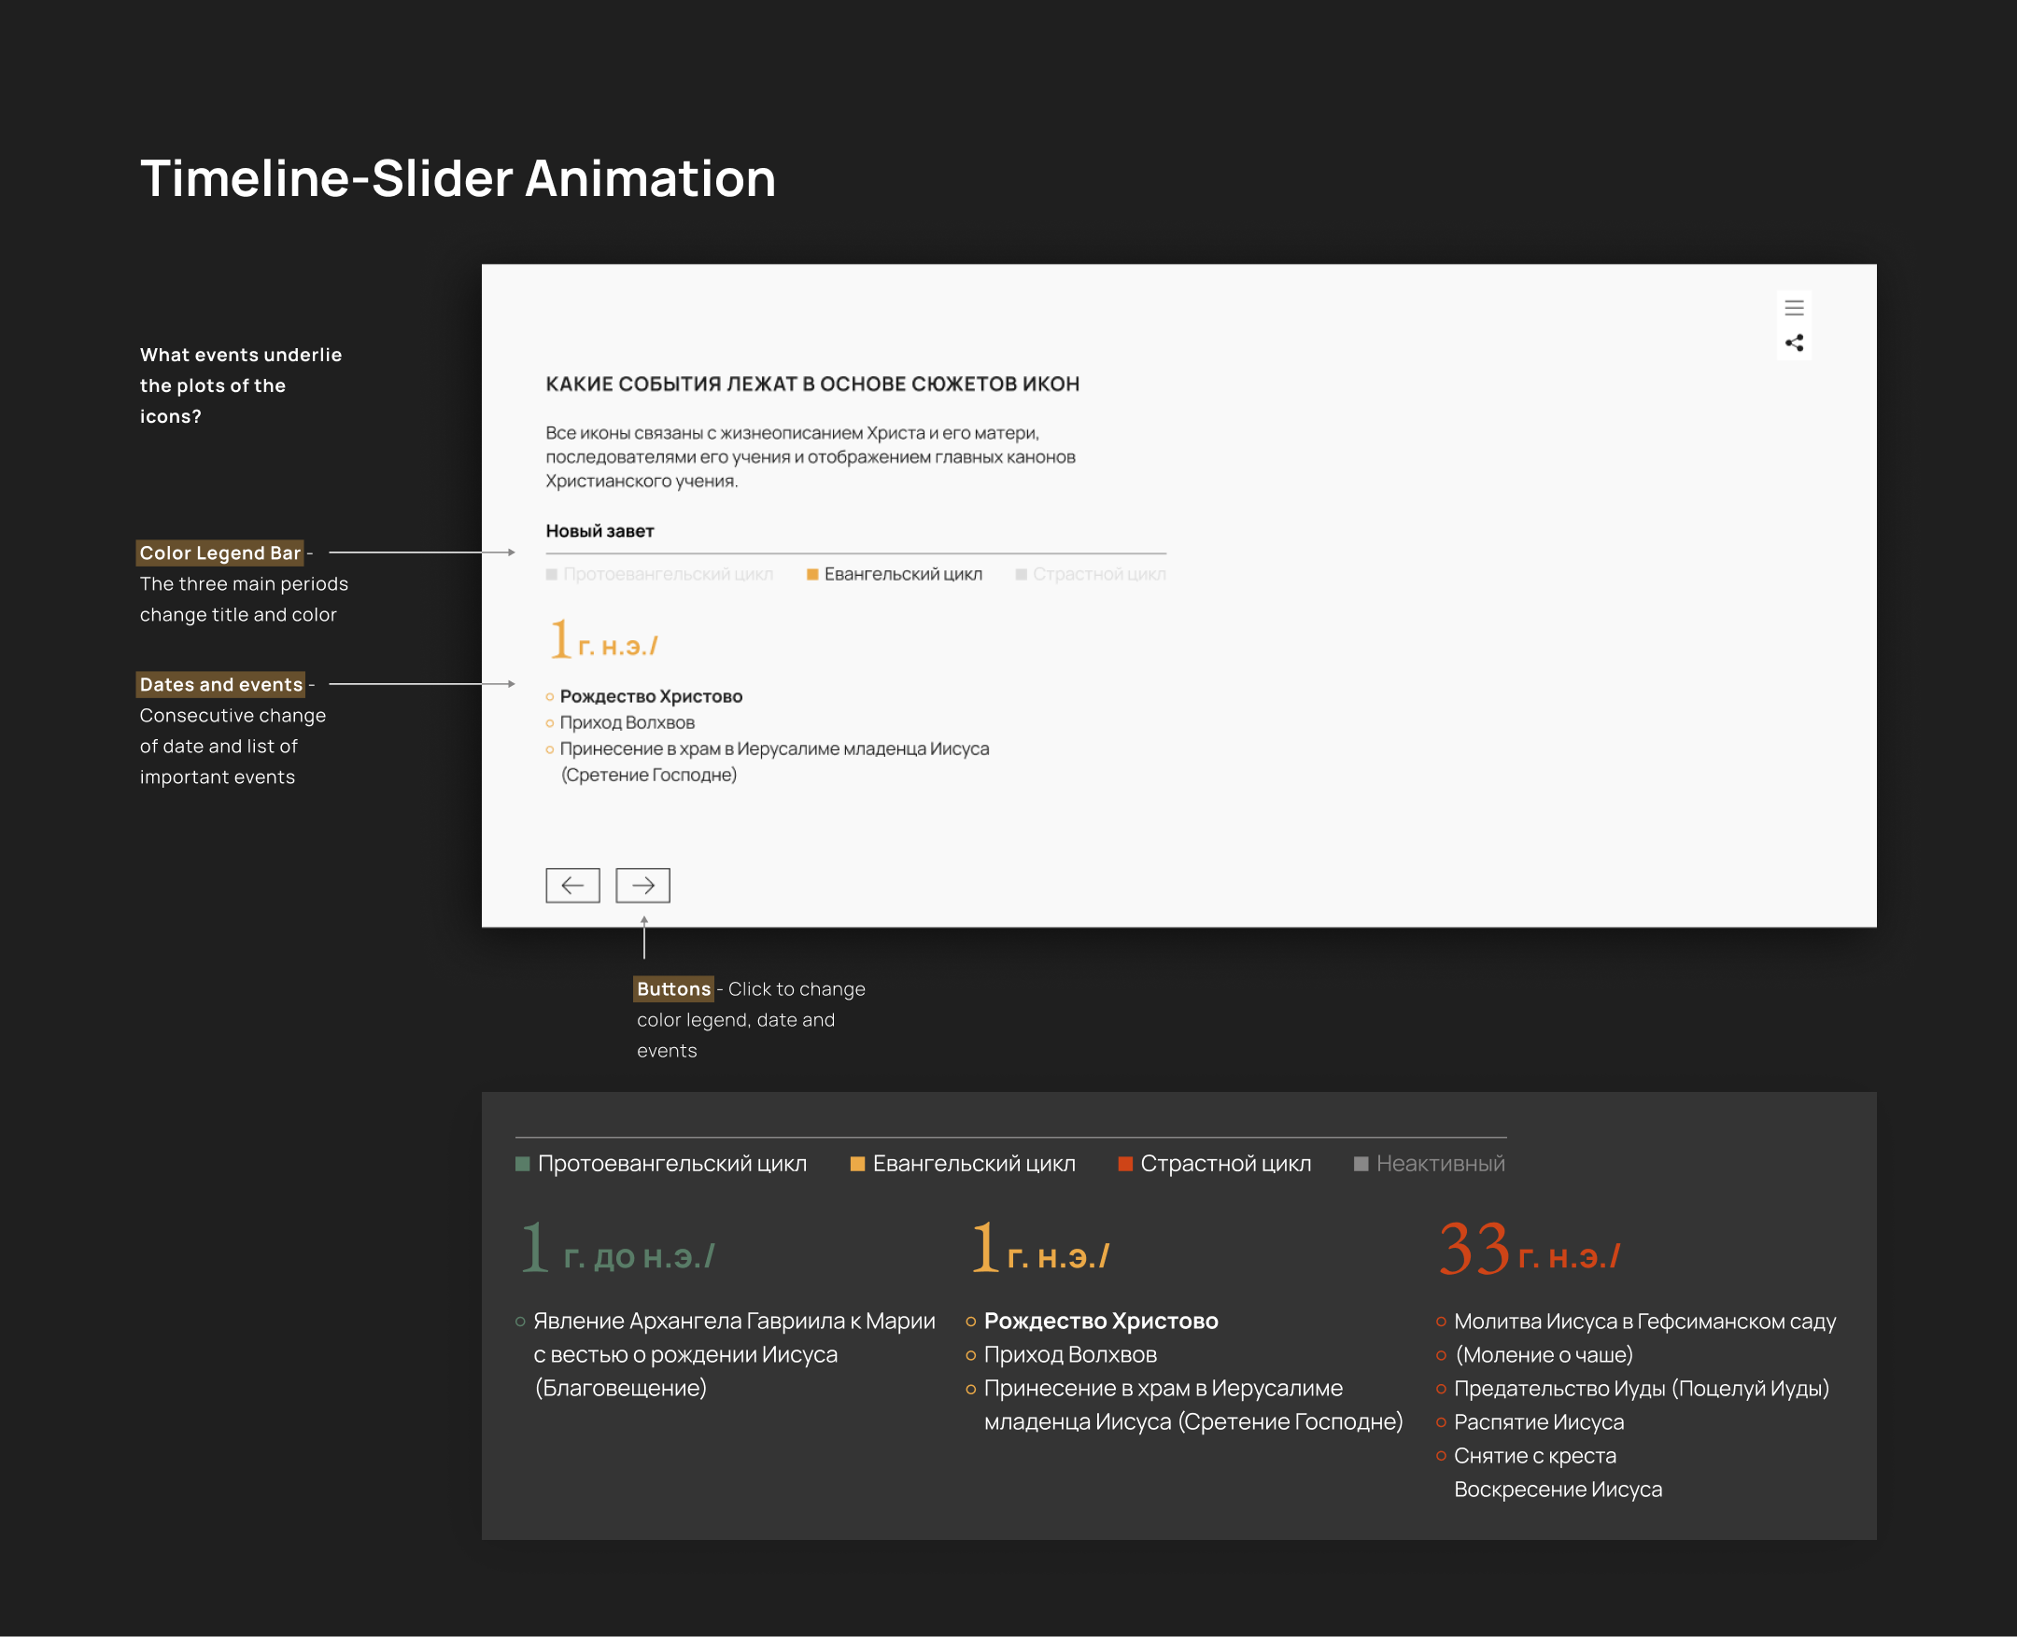The height and width of the screenshot is (1637, 2017).
Task: Select faded Страстной цикл legend item
Action: pyautogui.click(x=1098, y=574)
